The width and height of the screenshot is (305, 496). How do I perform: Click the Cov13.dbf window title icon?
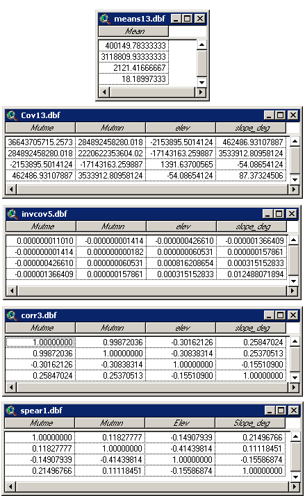(x=12, y=115)
